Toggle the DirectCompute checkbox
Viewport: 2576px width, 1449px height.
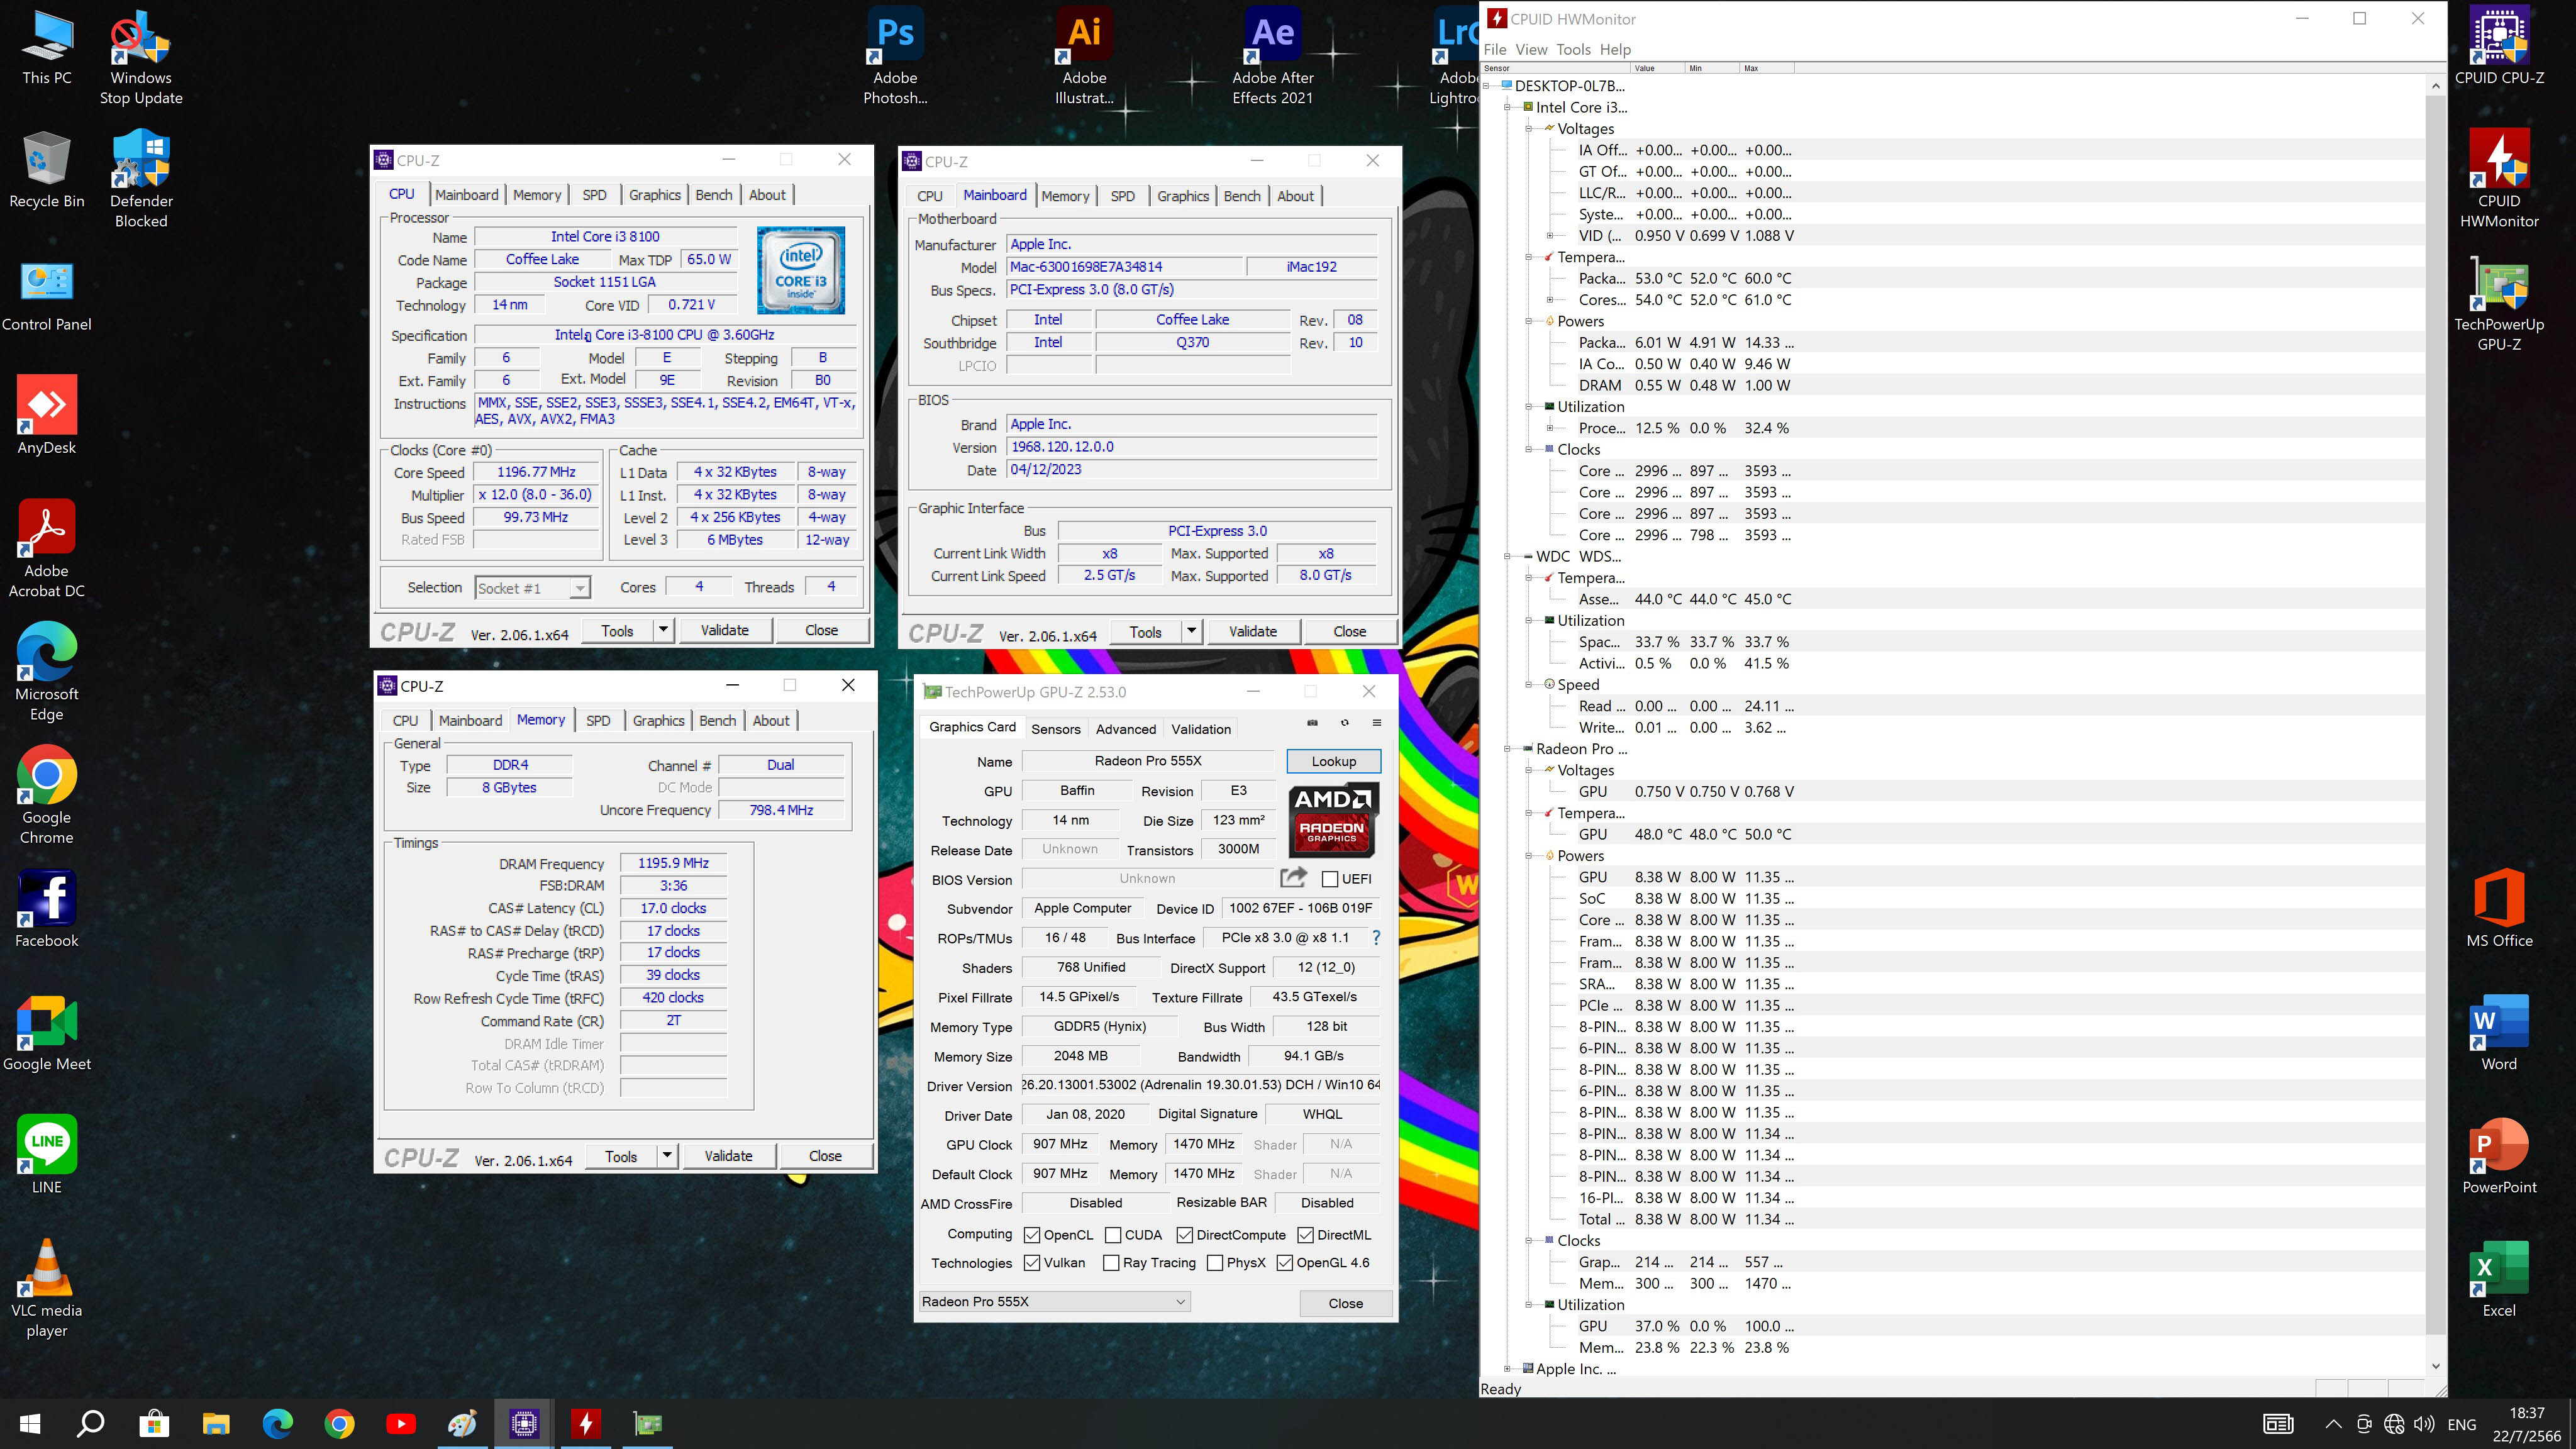tap(1185, 1235)
